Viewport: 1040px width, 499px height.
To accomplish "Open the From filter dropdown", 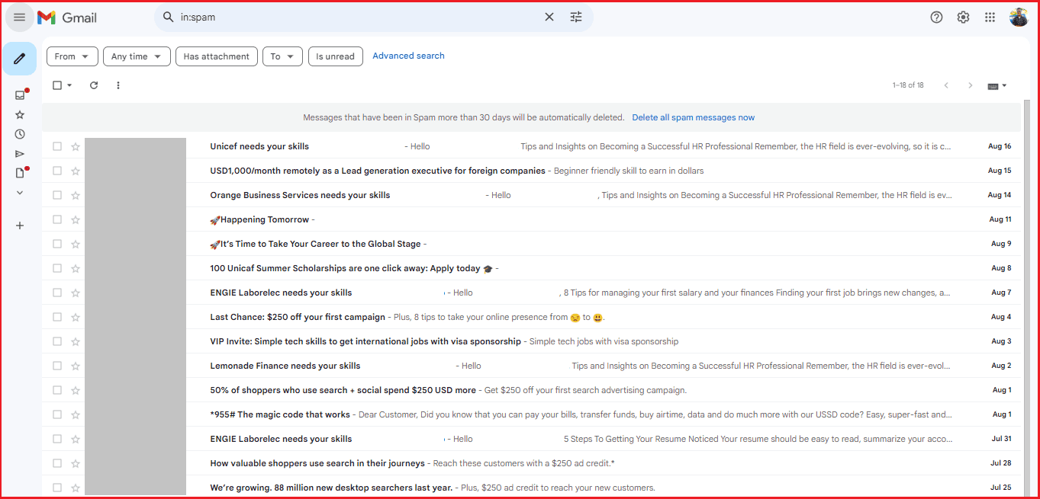I will pyautogui.click(x=72, y=56).
